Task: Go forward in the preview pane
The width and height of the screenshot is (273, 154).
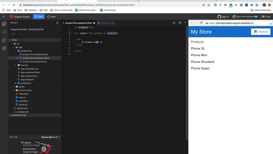Action: click(196, 23)
